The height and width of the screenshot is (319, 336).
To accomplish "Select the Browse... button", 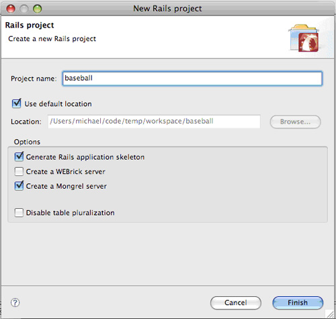I will click(x=295, y=122).
